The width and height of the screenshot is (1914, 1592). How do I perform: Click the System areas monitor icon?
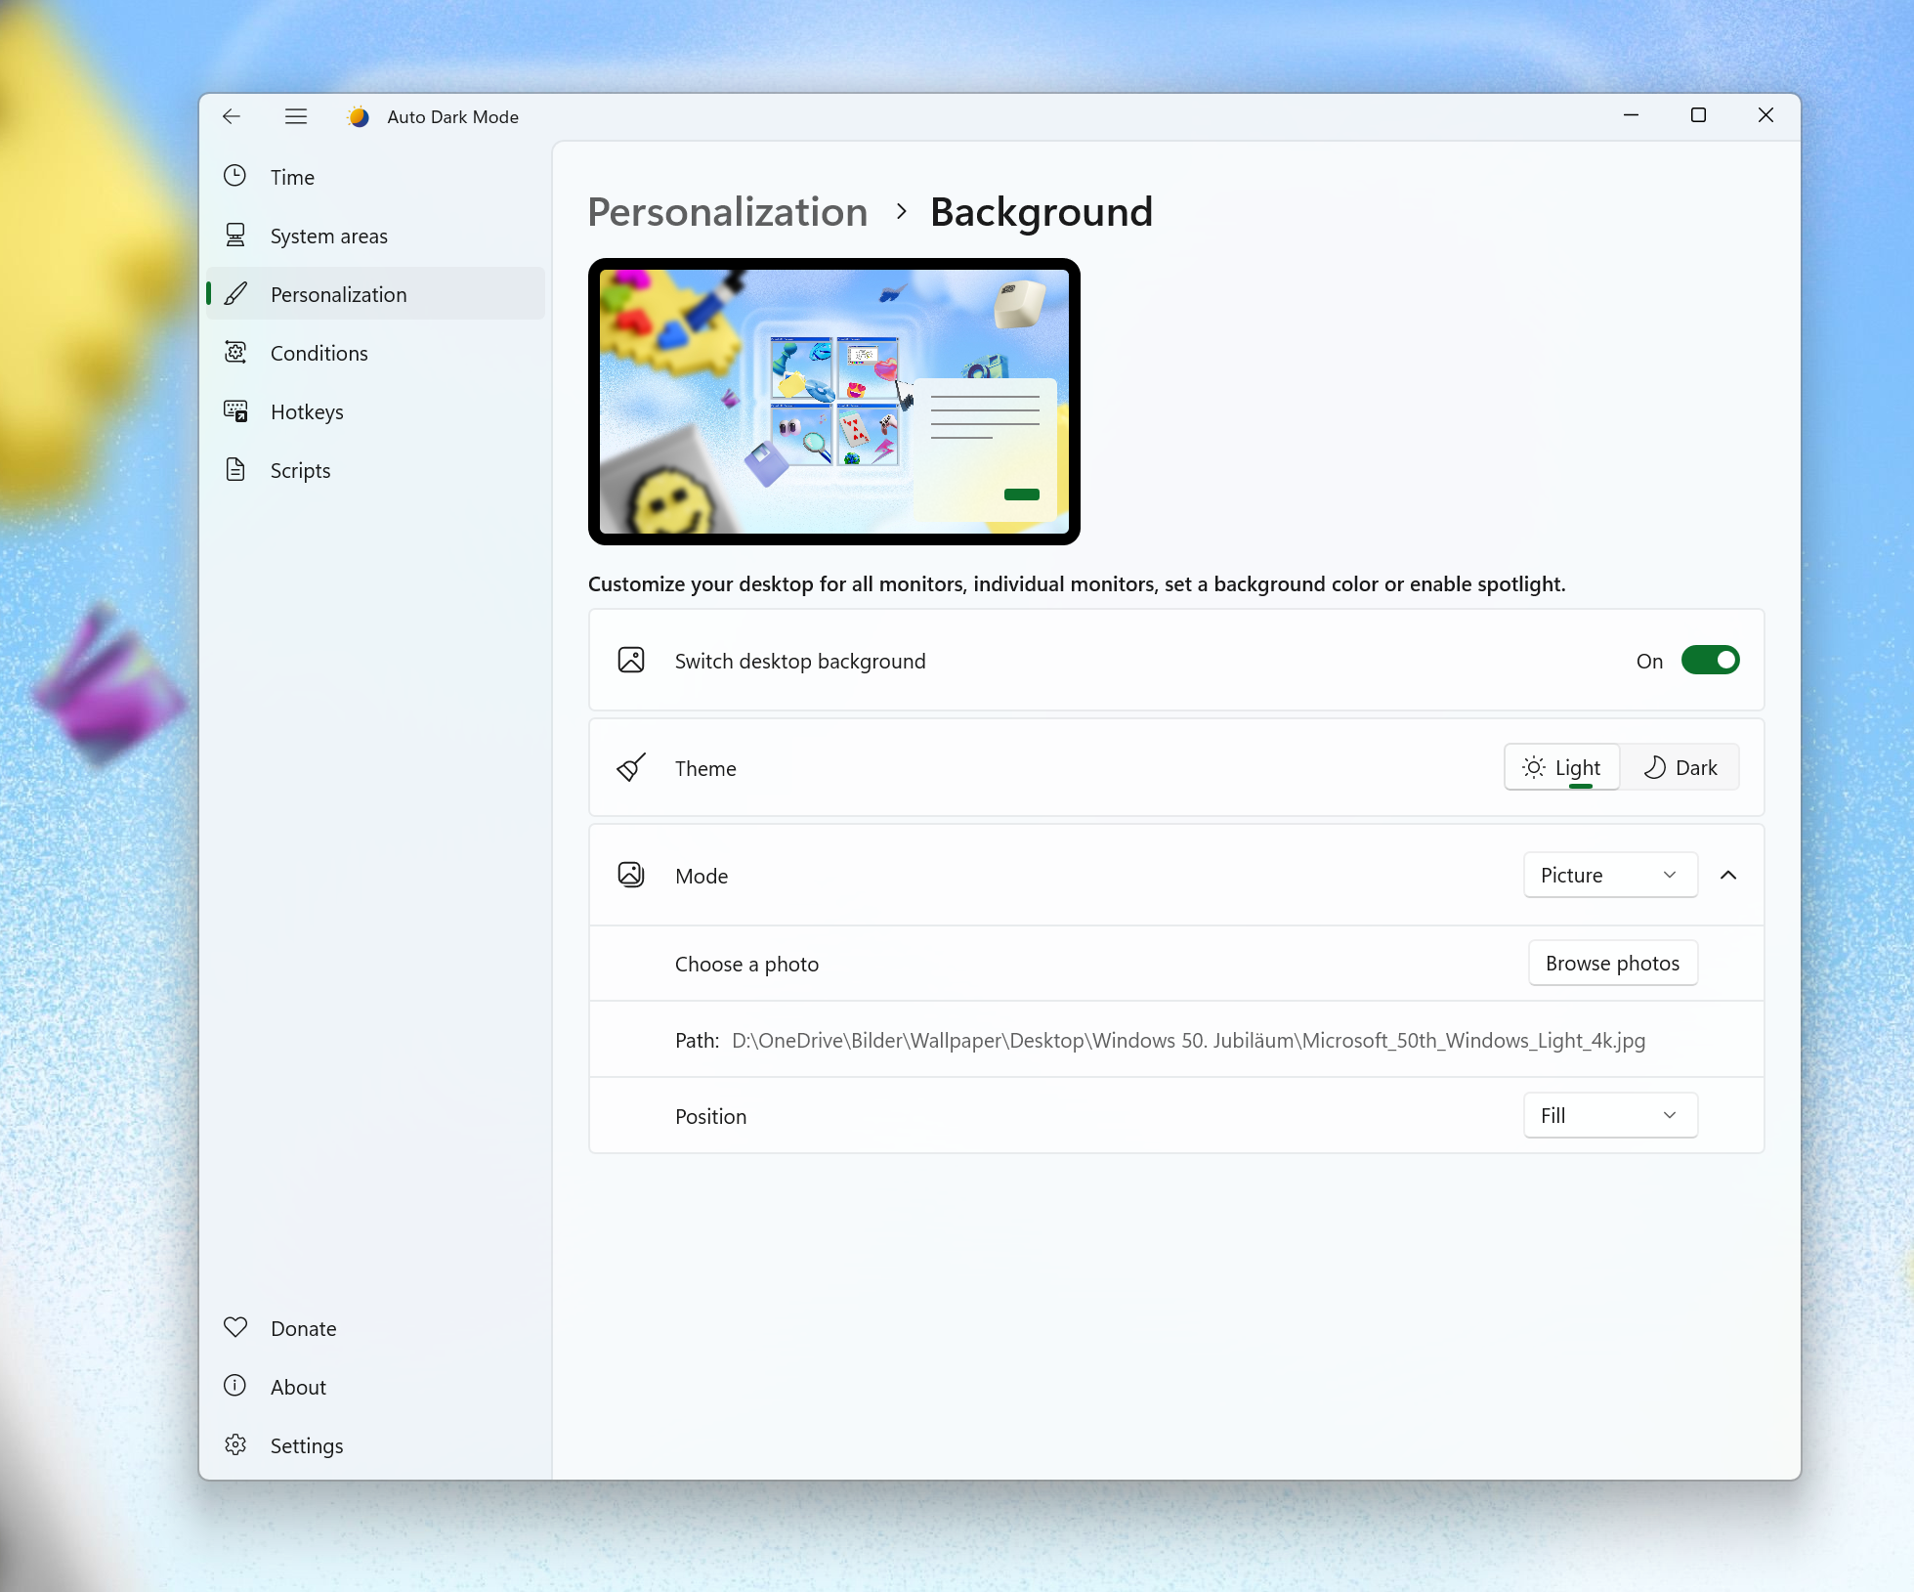pyautogui.click(x=235, y=235)
